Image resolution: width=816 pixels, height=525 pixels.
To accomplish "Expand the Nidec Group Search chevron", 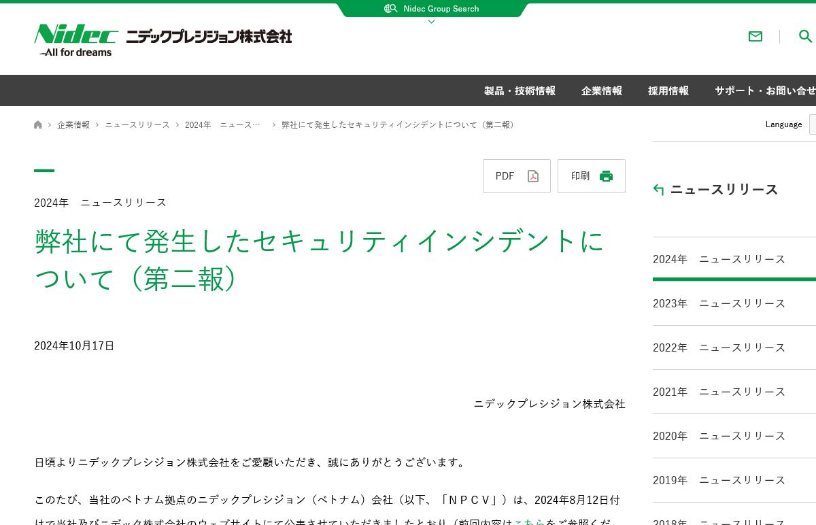I will [x=431, y=22].
